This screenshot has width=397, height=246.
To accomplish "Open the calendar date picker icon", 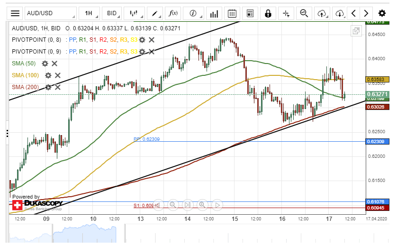I will 232,13.
